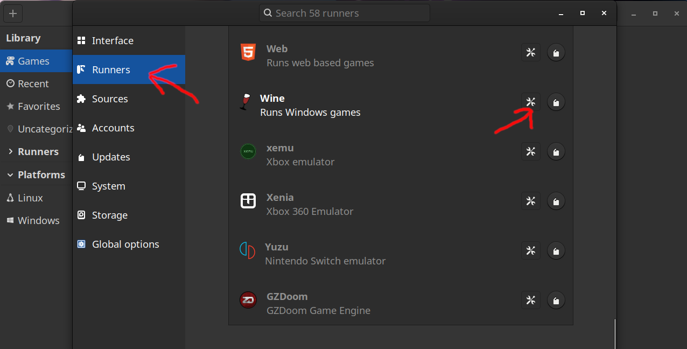The height and width of the screenshot is (349, 687).
Task: Select Uncategorized in the Library sidebar
Action: point(36,129)
